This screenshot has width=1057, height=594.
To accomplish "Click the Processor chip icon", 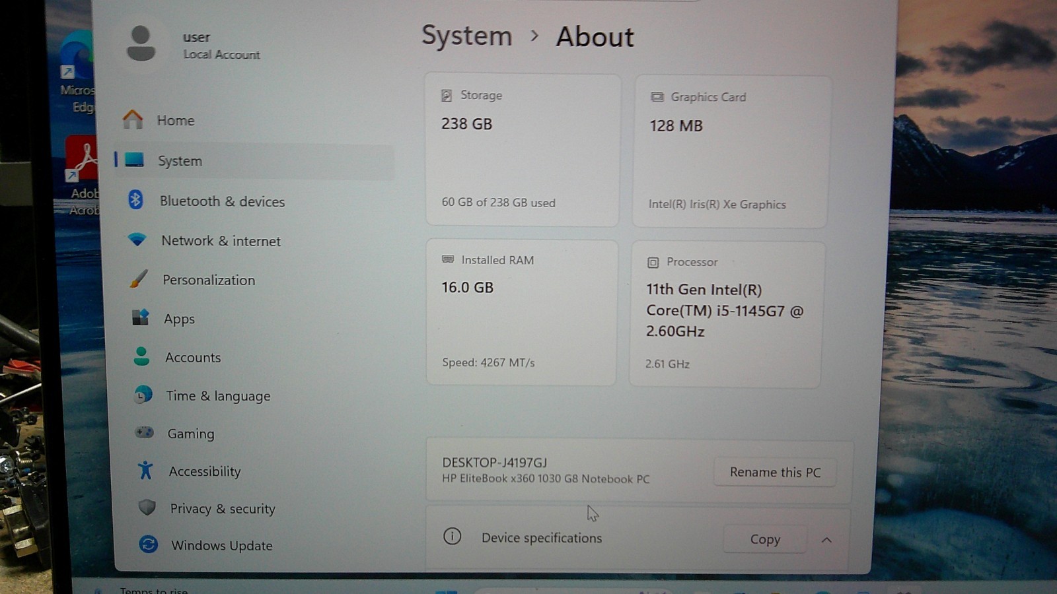I will coord(653,263).
